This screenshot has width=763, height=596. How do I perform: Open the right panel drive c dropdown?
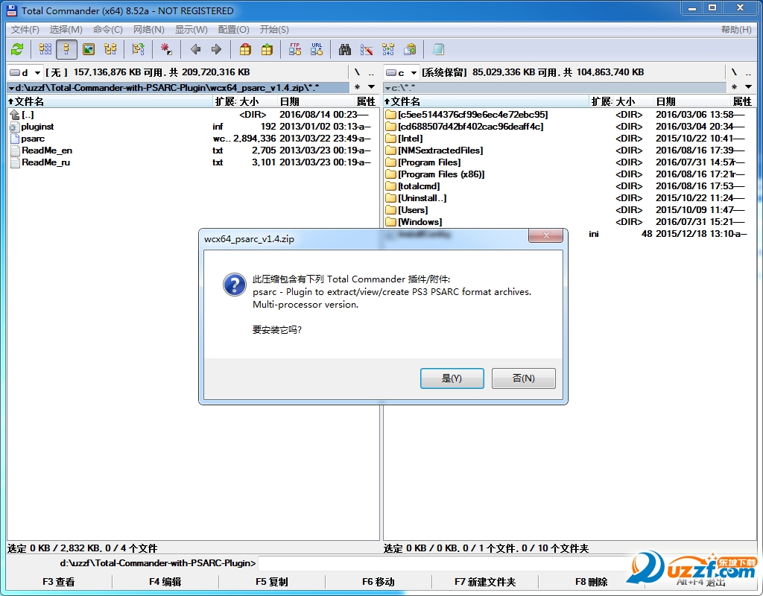pyautogui.click(x=402, y=72)
